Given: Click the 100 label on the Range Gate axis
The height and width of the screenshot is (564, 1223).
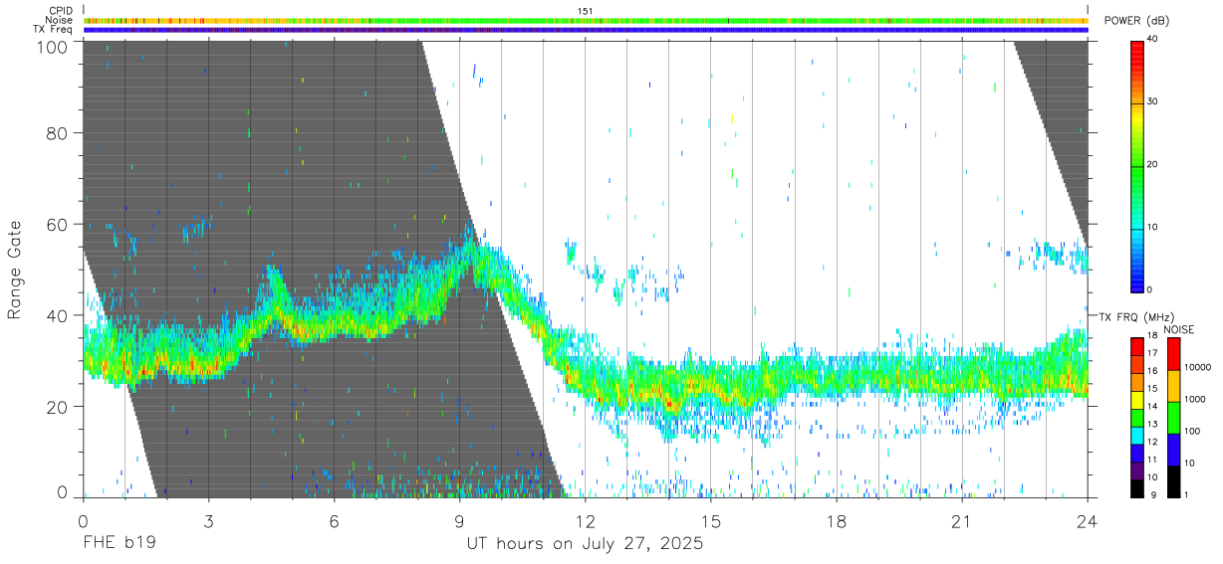Looking at the screenshot, I should [x=51, y=47].
